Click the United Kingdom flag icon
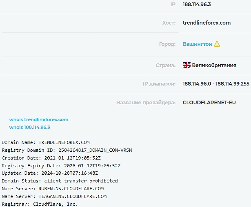 (x=187, y=65)
